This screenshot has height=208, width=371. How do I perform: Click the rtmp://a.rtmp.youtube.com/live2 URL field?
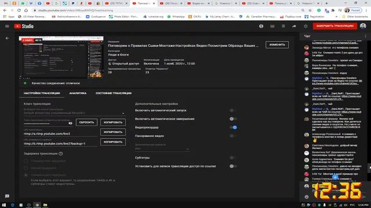[x=60, y=133]
